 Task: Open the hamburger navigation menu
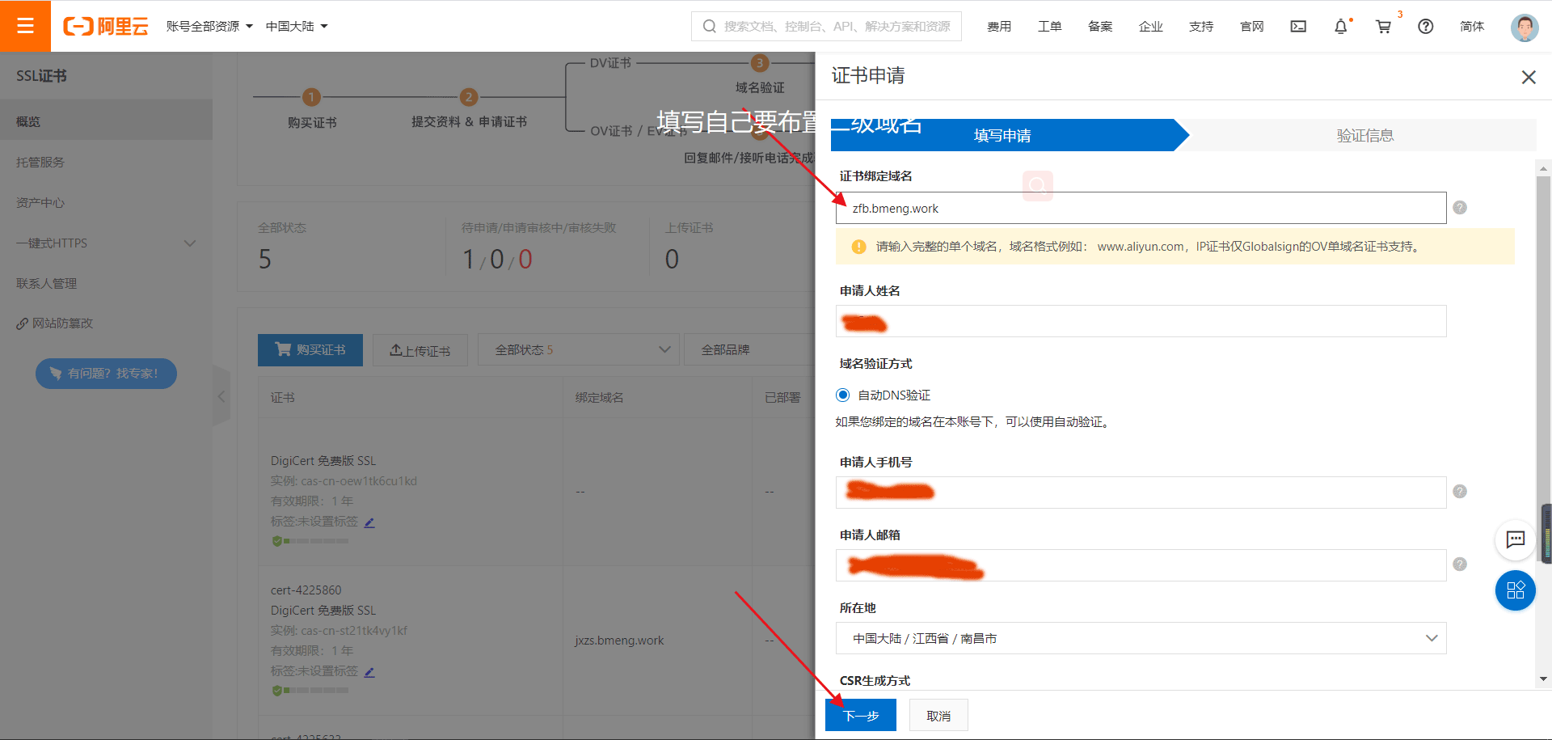point(25,26)
